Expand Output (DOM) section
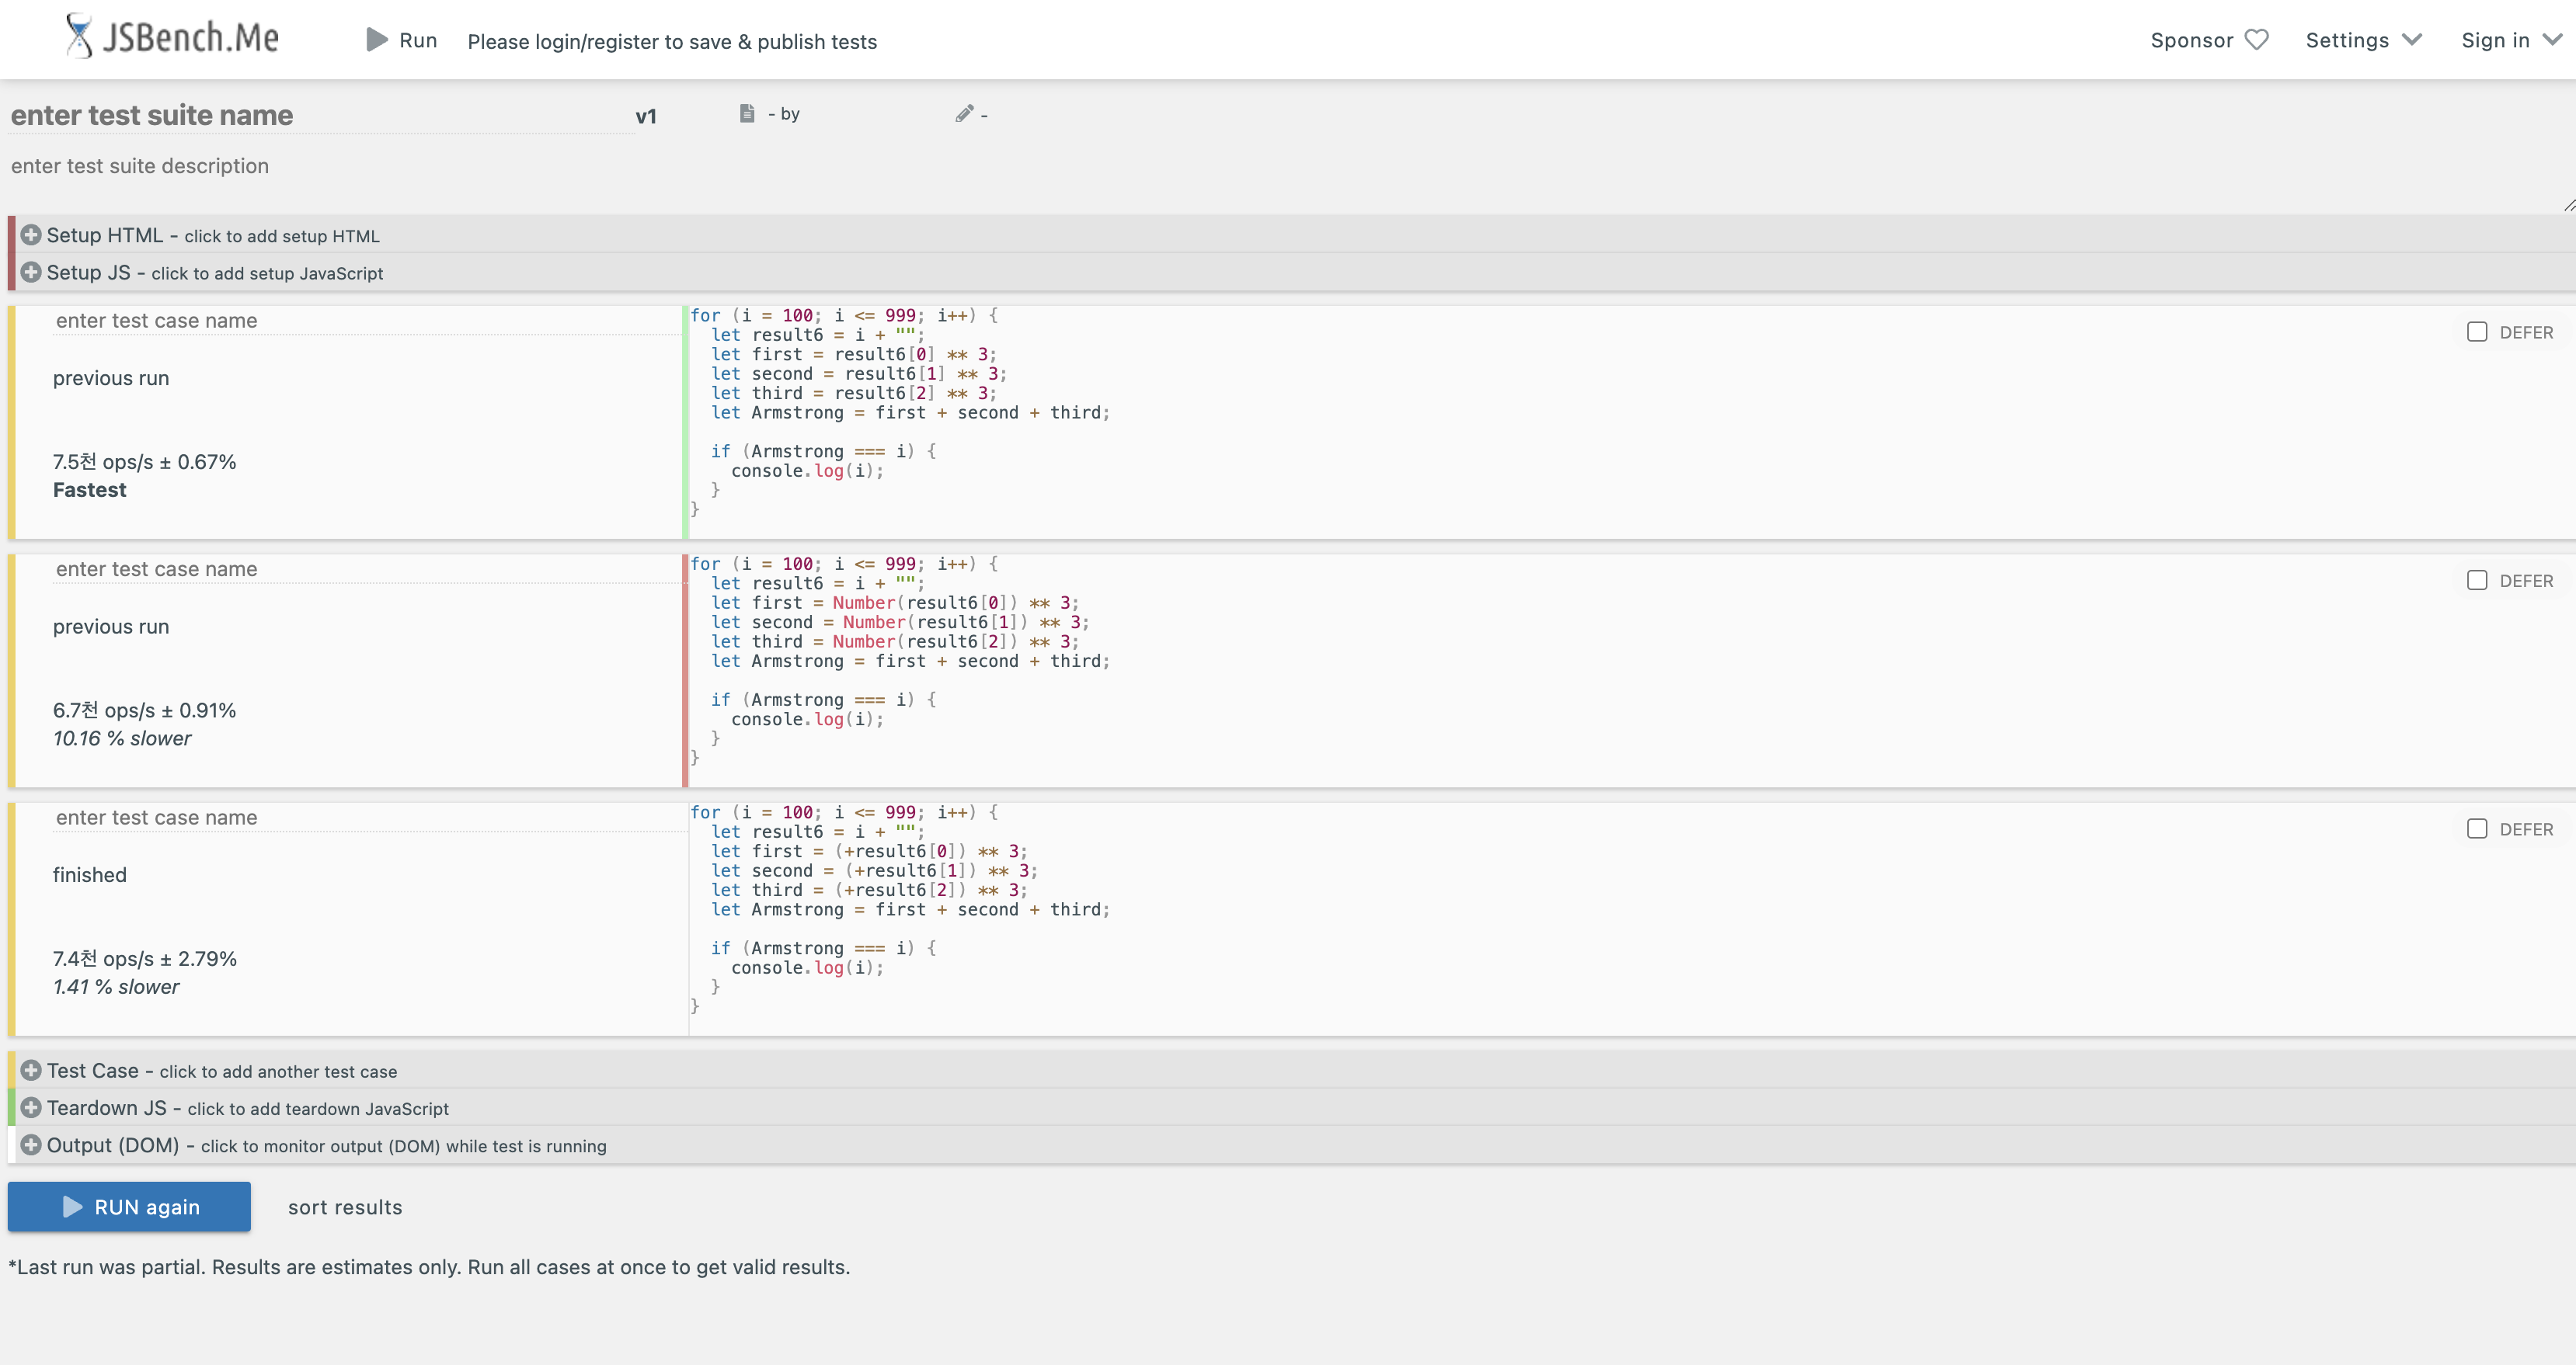Image resolution: width=2576 pixels, height=1365 pixels. 31,1145
